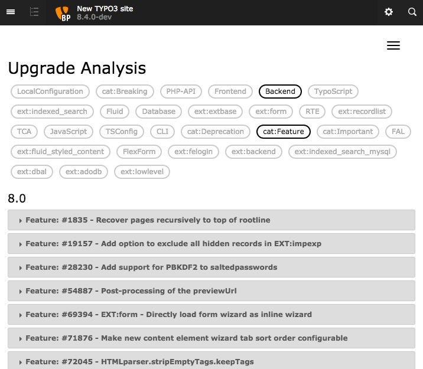The height and width of the screenshot is (369, 423).
Task: Open the search magnifier icon
Action: coord(412,12)
